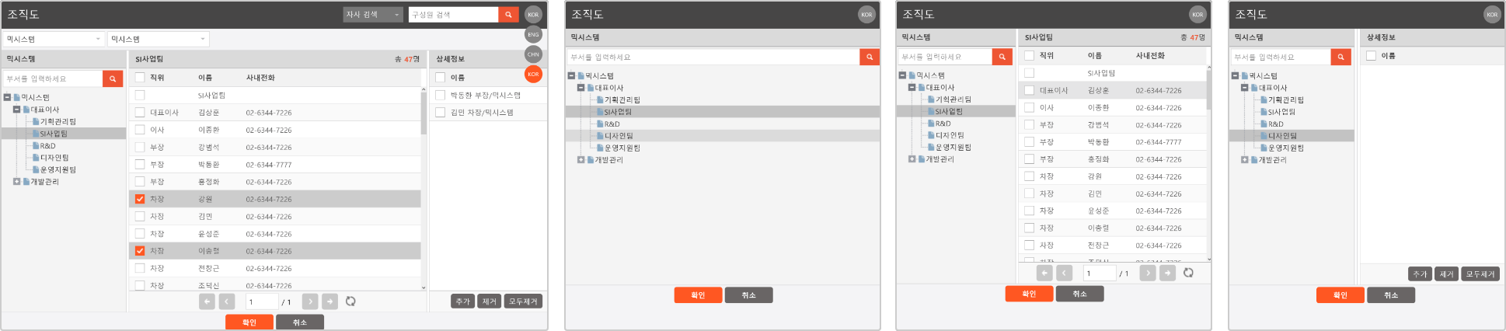The image size is (1506, 331).
Task: Click refresh icon in third panel pager
Action: pos(1188,273)
